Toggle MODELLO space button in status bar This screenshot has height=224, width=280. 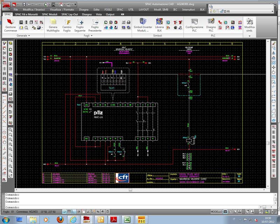(x=216, y=212)
